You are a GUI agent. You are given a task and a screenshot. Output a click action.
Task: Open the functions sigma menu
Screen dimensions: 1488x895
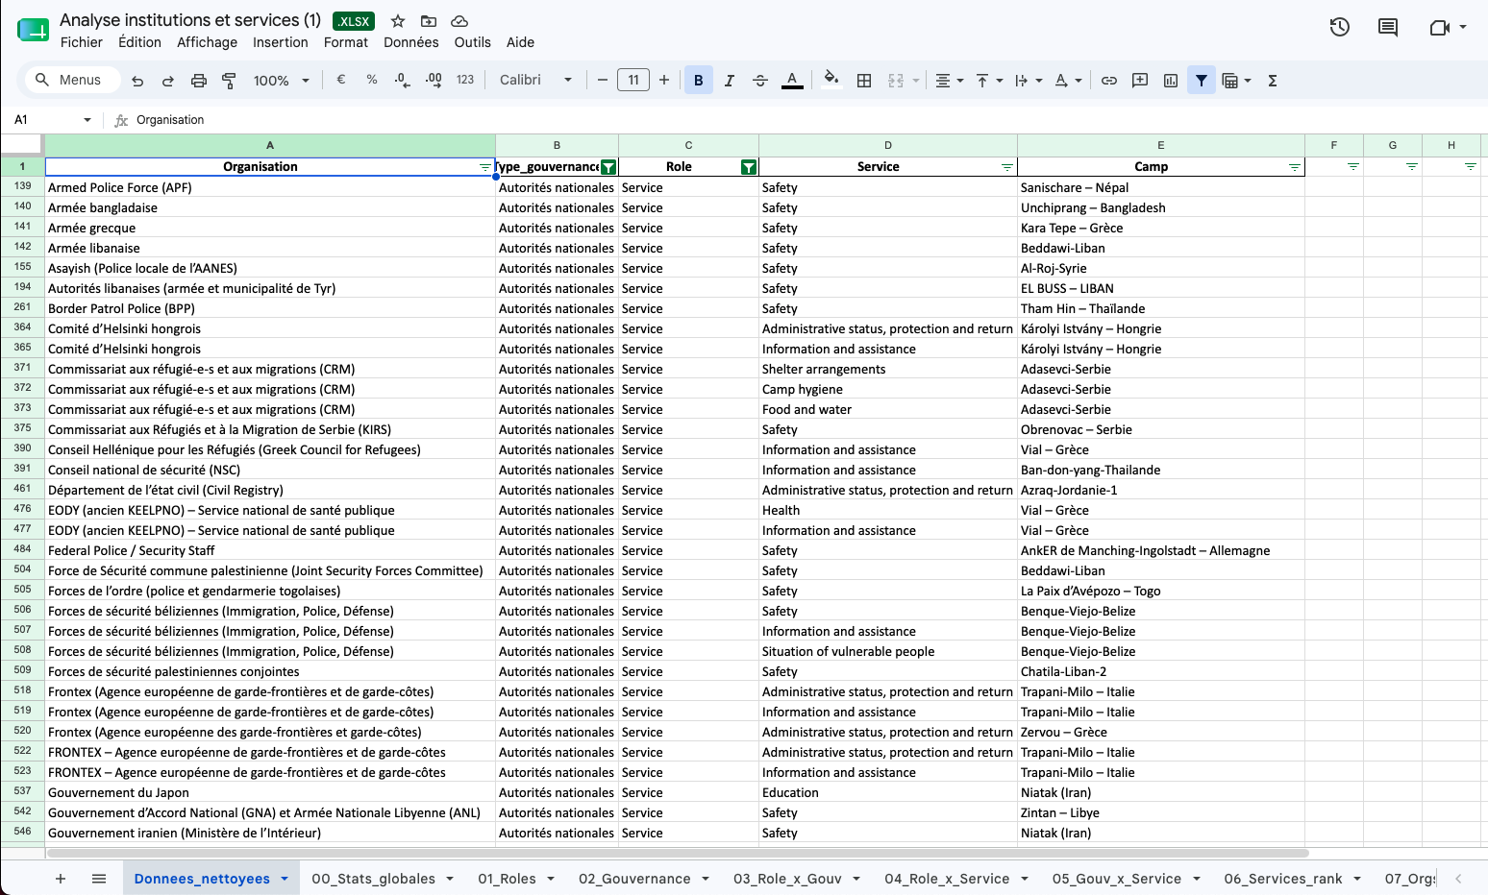pyautogui.click(x=1273, y=81)
